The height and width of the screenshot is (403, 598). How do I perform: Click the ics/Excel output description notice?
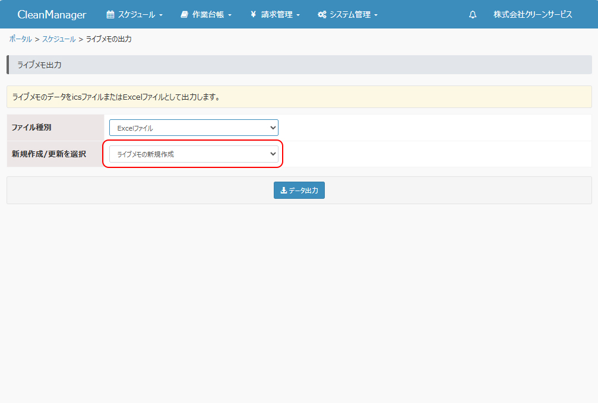[299, 97]
